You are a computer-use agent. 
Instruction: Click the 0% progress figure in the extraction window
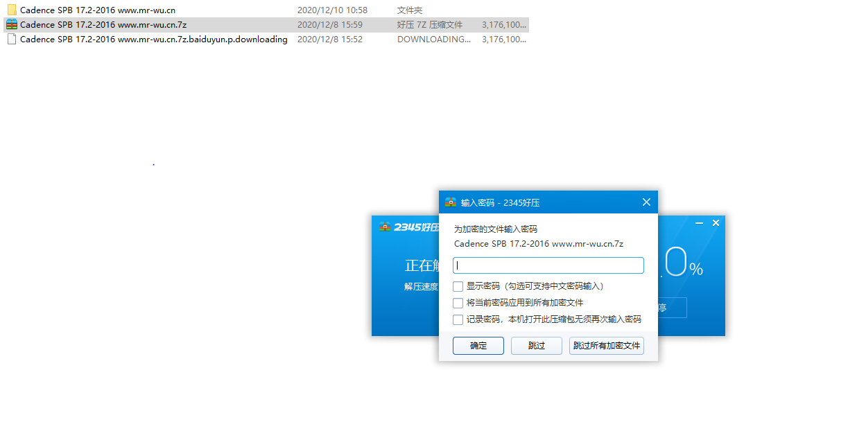(683, 263)
